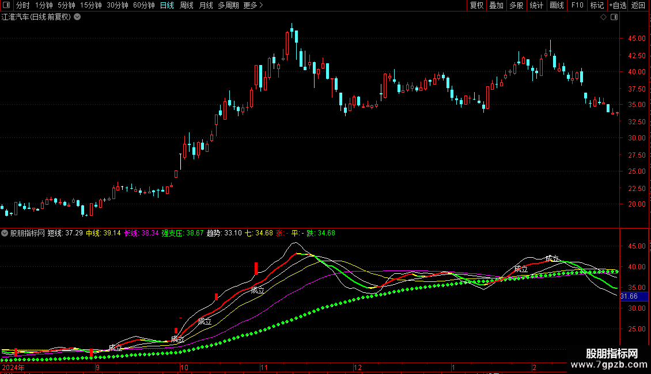Click the diamond icon above the chart
The image size is (651, 374).
coord(603,17)
